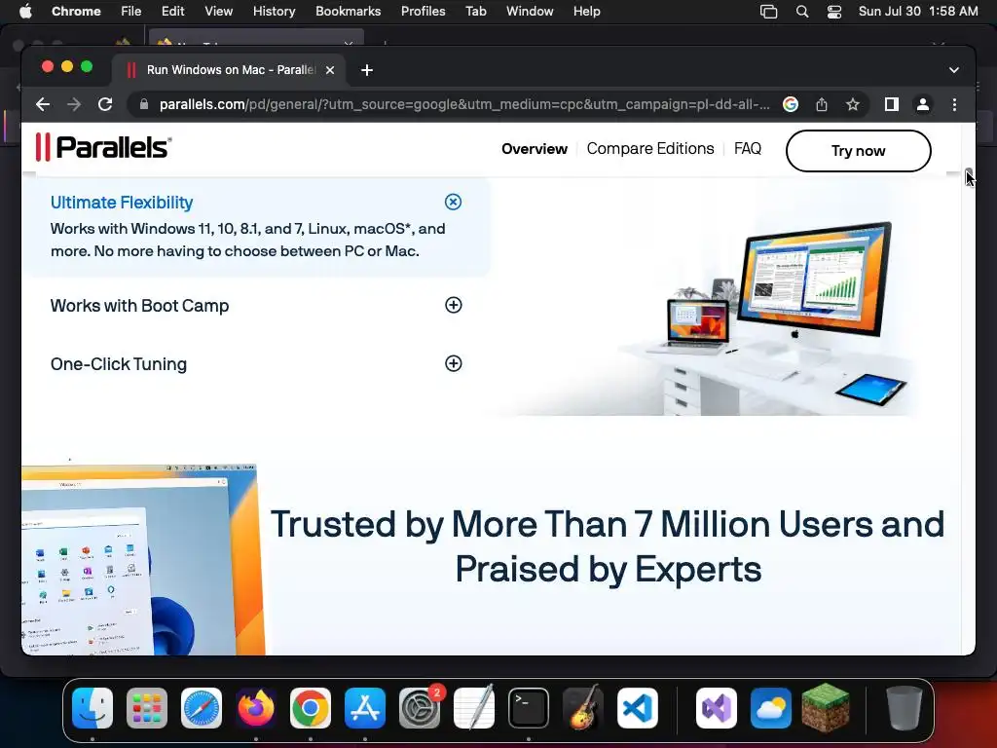Screen dimensions: 997x748
Task: Click the browser forward arrow
Action: click(x=74, y=104)
